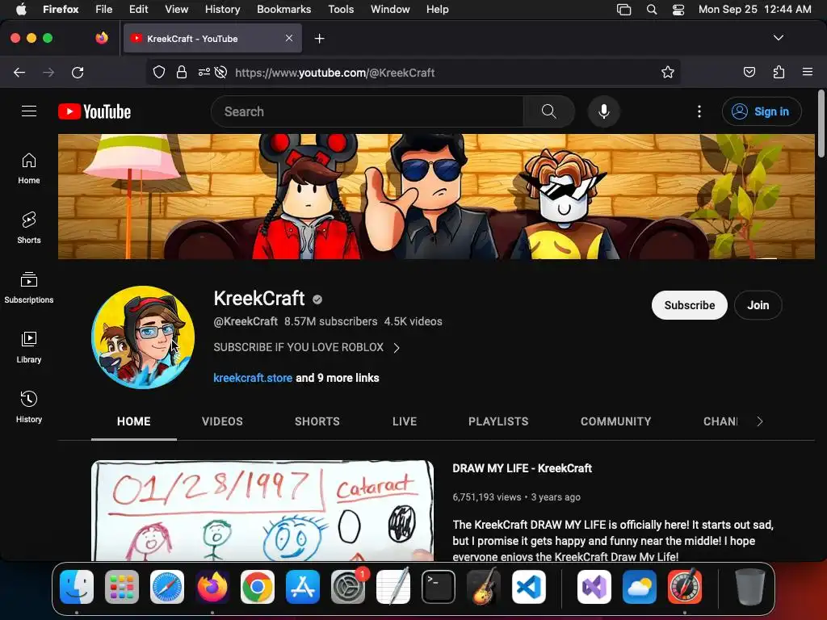
Task: Open the Trash from the Dock
Action: (749, 587)
